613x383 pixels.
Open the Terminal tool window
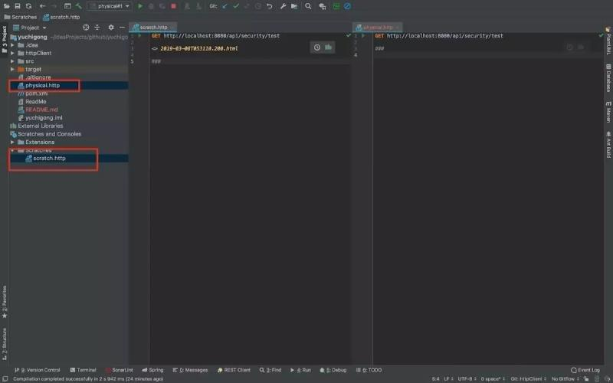[83, 370]
